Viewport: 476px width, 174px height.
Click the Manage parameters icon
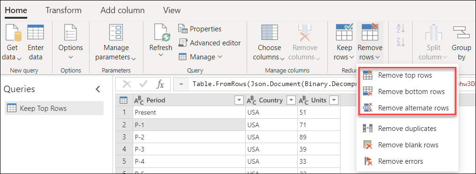(x=116, y=33)
